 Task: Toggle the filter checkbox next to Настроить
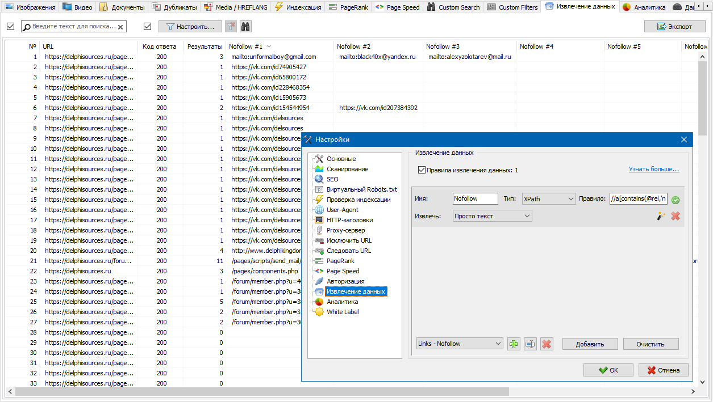tap(148, 27)
